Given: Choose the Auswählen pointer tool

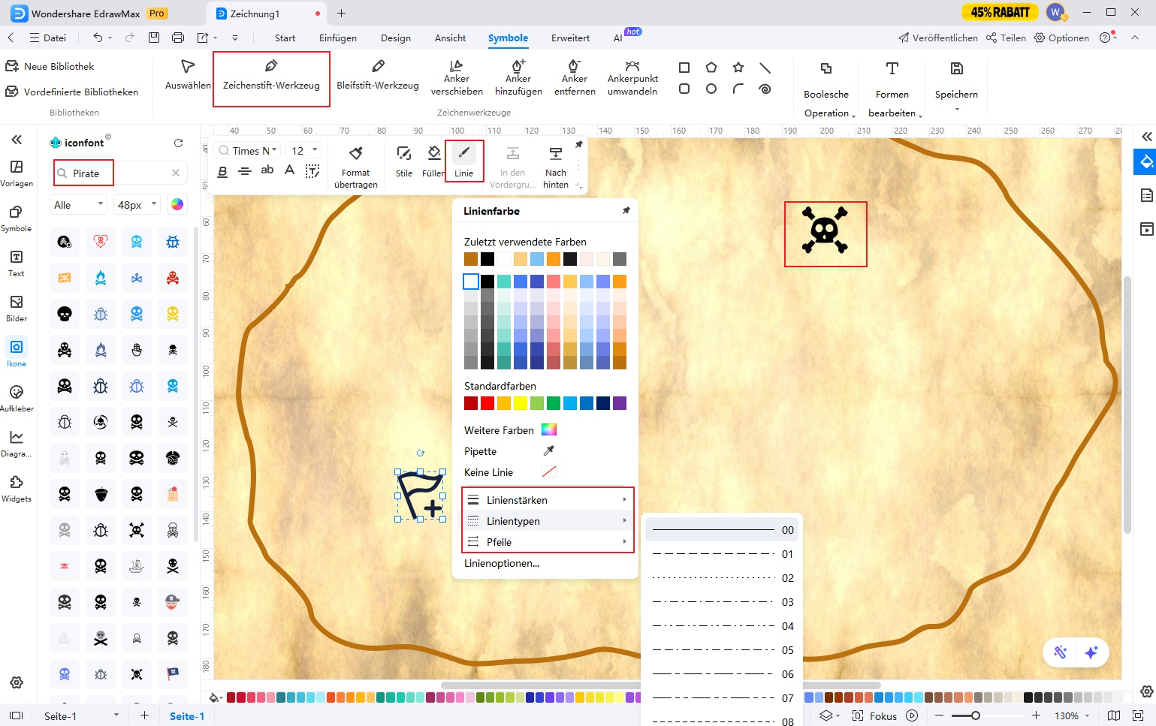Looking at the screenshot, I should [x=188, y=75].
